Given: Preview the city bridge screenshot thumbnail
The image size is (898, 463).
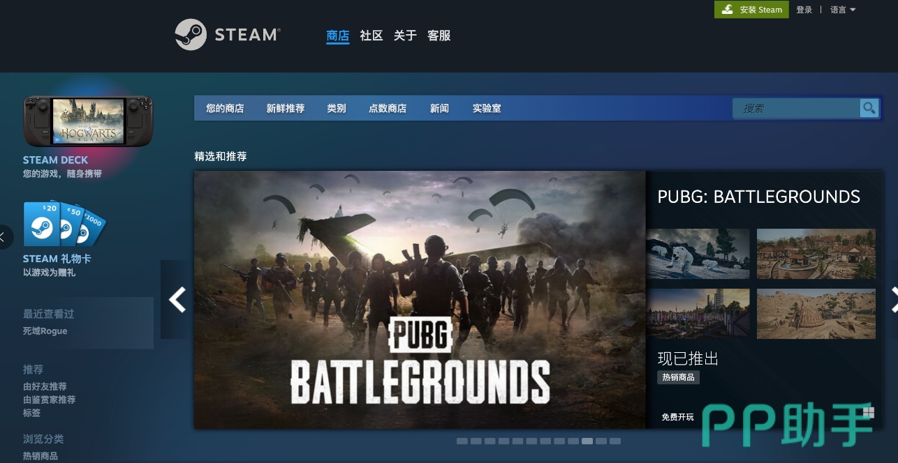Looking at the screenshot, I should 698,314.
